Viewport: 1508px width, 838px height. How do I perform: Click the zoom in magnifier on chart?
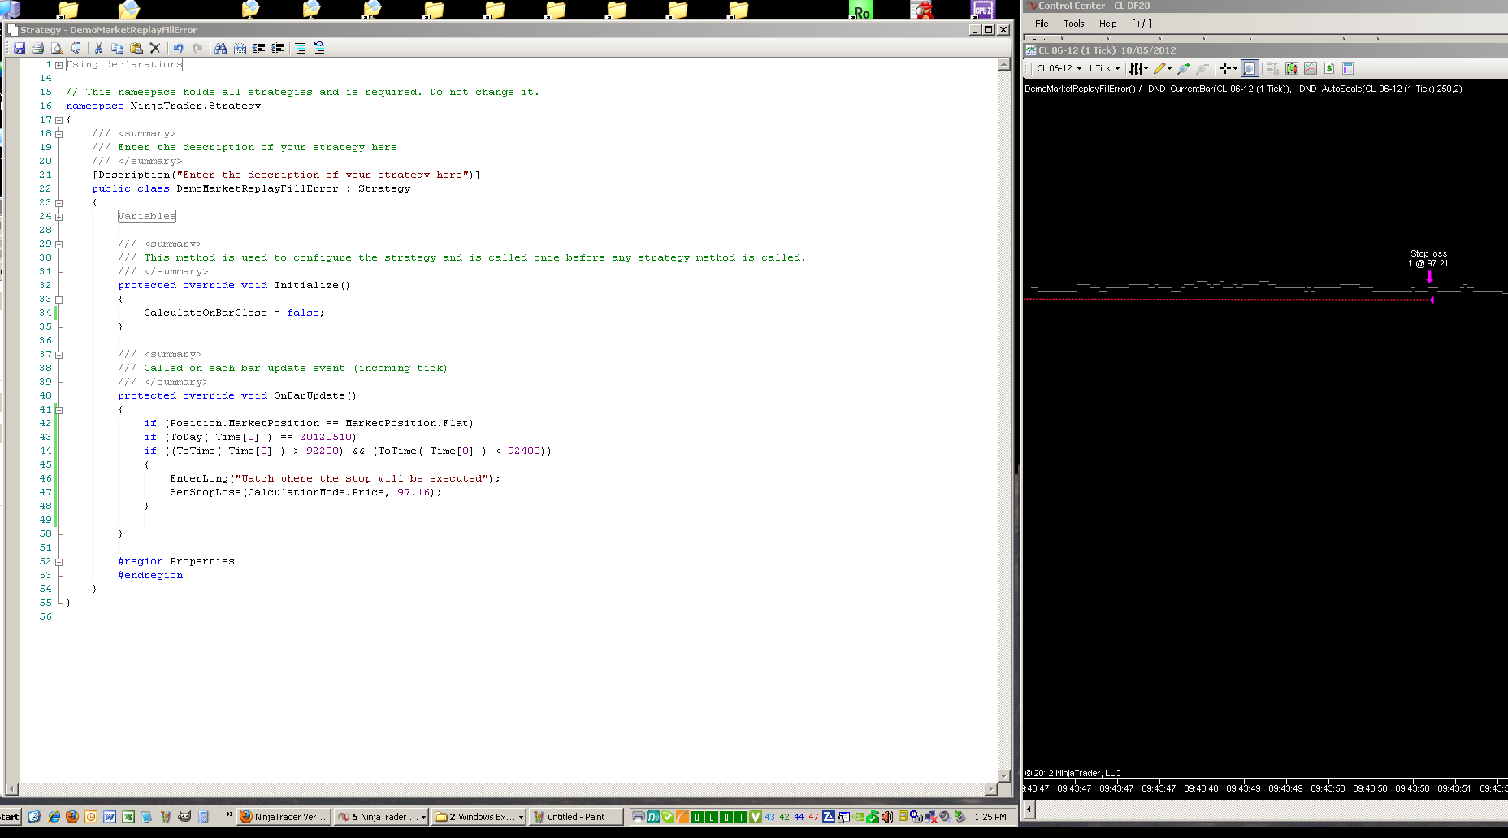click(x=1184, y=68)
